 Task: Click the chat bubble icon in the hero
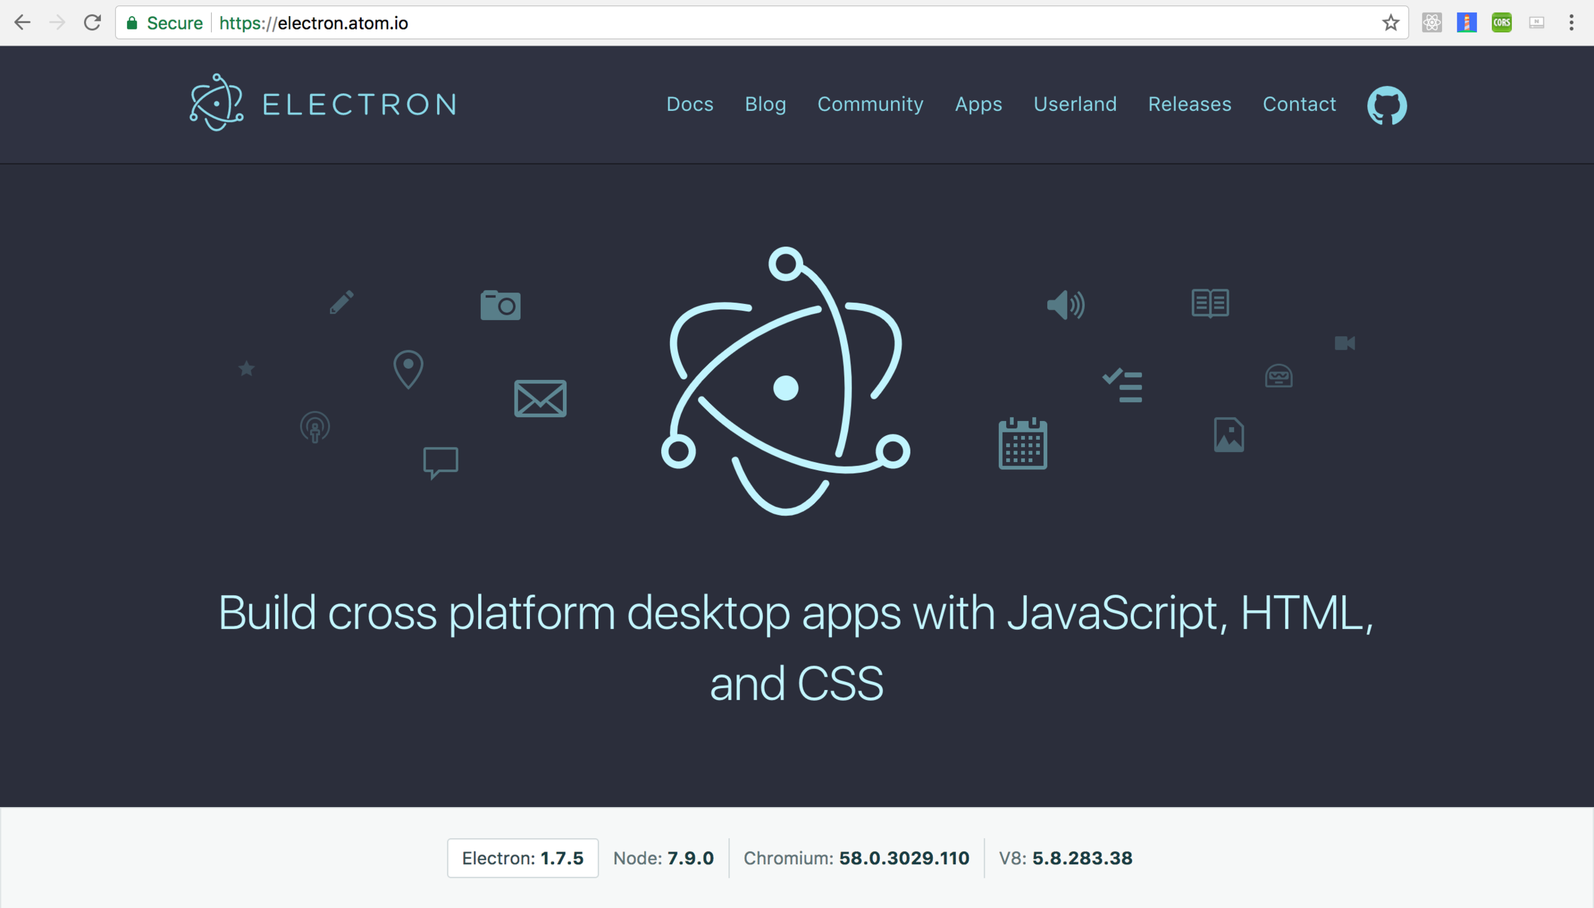tap(440, 461)
